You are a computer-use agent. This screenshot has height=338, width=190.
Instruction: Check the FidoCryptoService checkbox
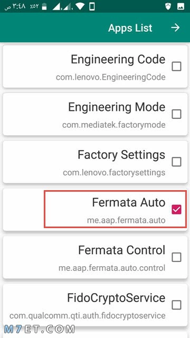(176, 305)
